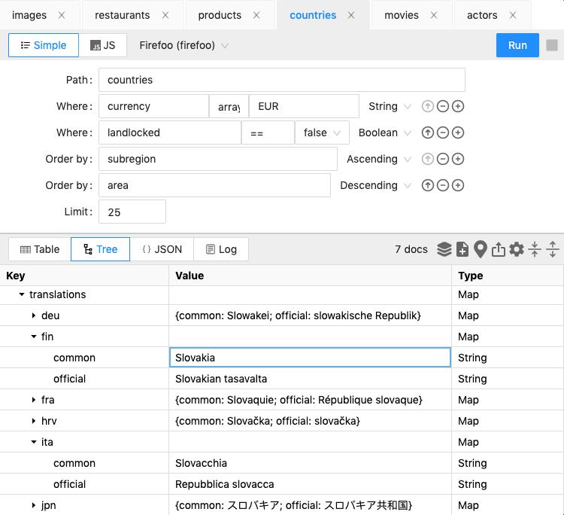Open the results settings gear
The image size is (564, 515).
point(517,249)
